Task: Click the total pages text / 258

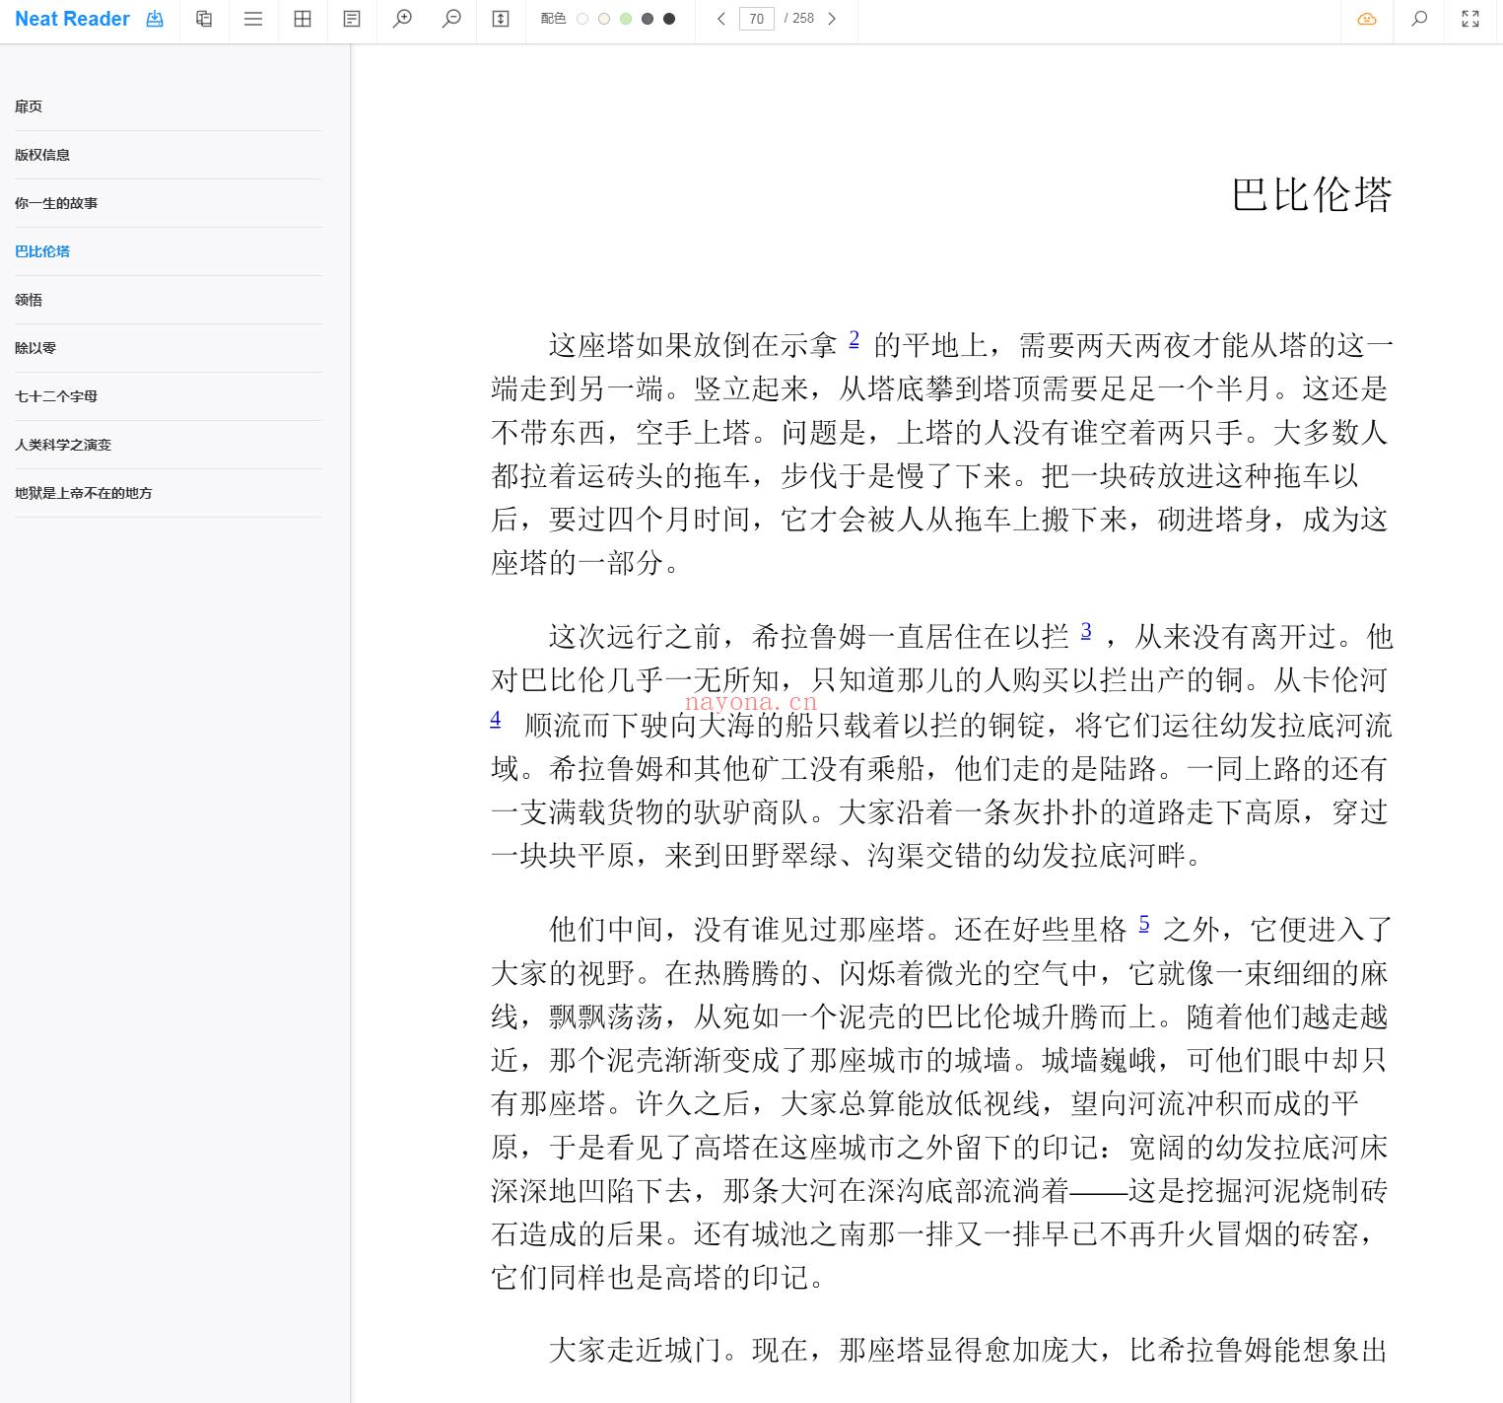Action: [x=799, y=19]
